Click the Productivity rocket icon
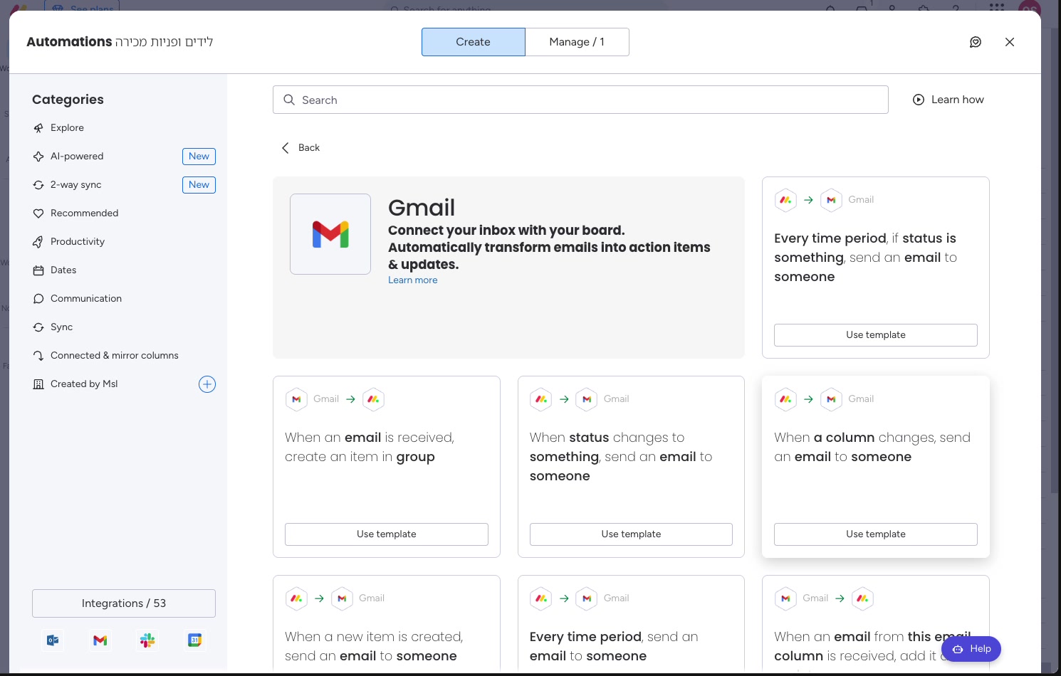This screenshot has height=676, width=1061. 38,242
